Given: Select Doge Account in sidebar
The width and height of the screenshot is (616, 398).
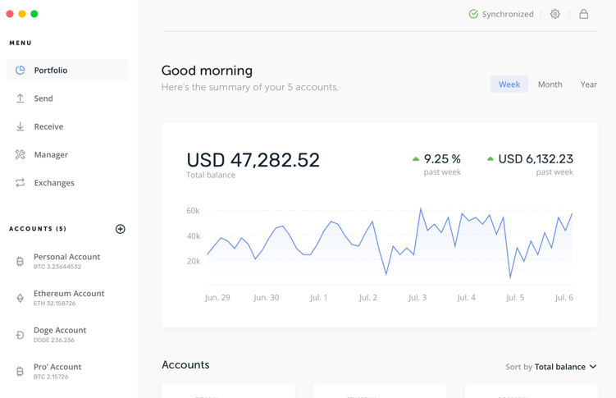Looking at the screenshot, I should click(x=59, y=335).
